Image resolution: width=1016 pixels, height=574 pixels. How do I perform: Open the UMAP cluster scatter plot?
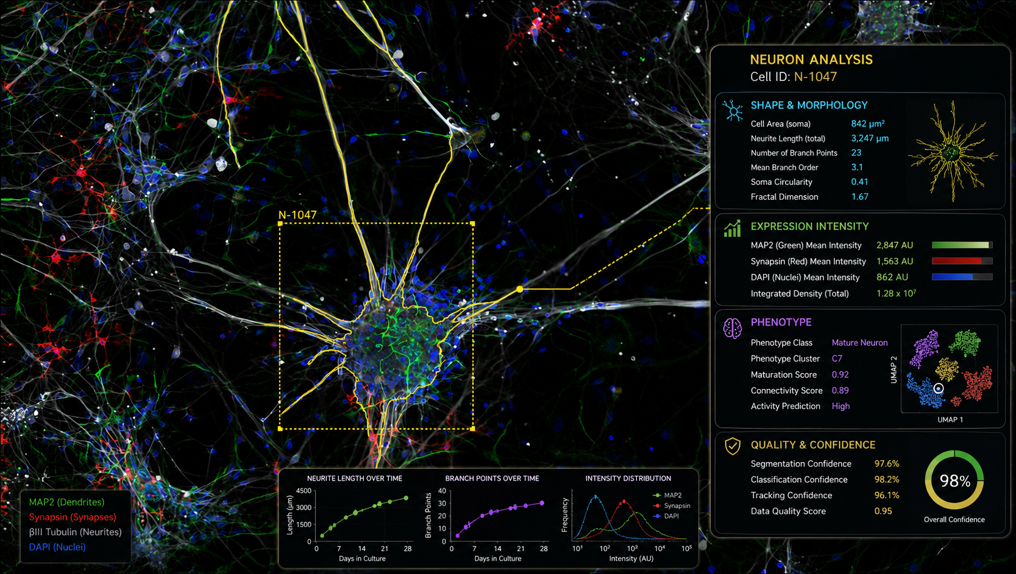coord(949,369)
